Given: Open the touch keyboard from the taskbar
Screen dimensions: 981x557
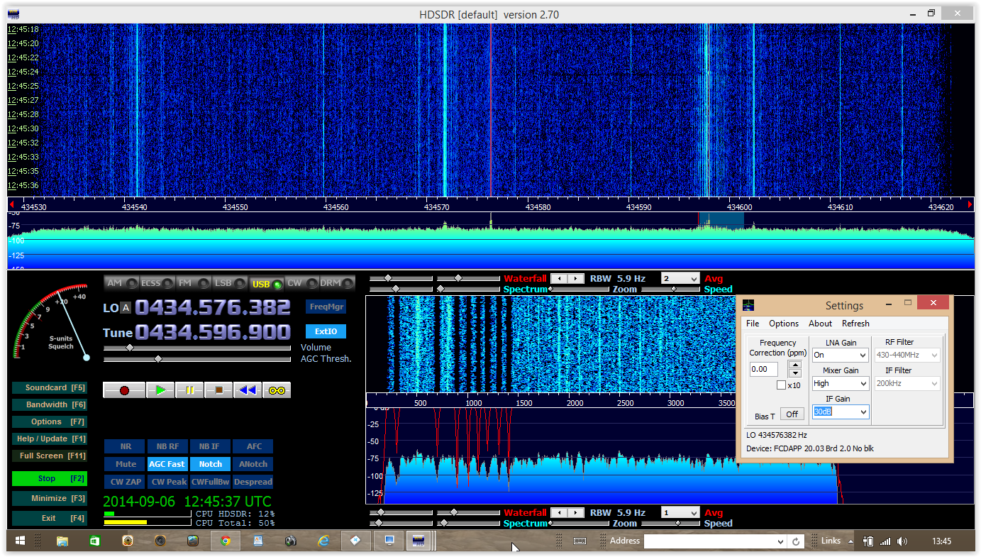Looking at the screenshot, I should pos(580,541).
